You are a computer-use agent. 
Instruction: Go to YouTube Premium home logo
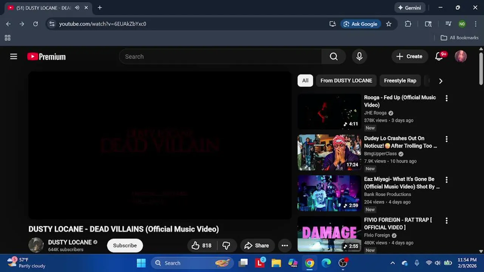click(46, 57)
